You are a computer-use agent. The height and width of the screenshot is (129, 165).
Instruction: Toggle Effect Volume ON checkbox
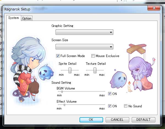click(x=110, y=106)
